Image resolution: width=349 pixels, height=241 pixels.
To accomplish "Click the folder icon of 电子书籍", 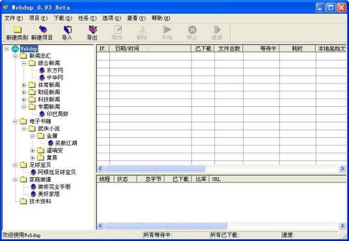I will coord(23,121).
